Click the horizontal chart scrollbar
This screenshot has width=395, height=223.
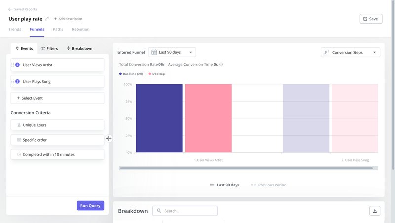tap(247, 168)
